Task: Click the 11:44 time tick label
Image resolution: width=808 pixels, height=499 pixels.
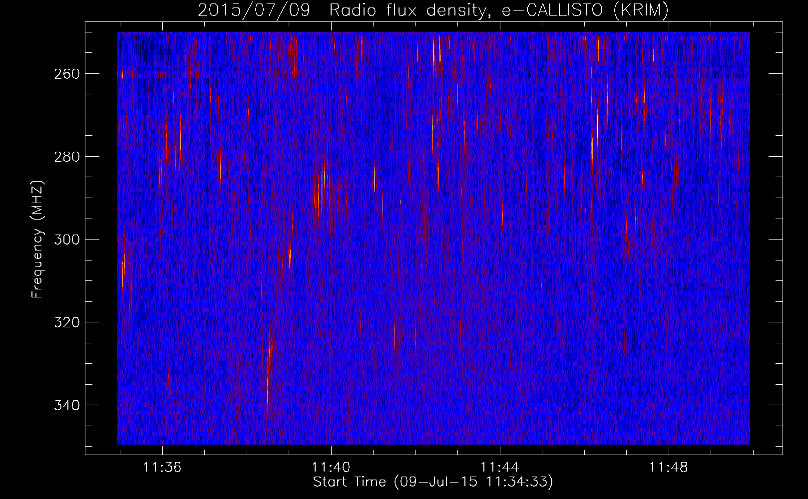Action: [x=499, y=468]
